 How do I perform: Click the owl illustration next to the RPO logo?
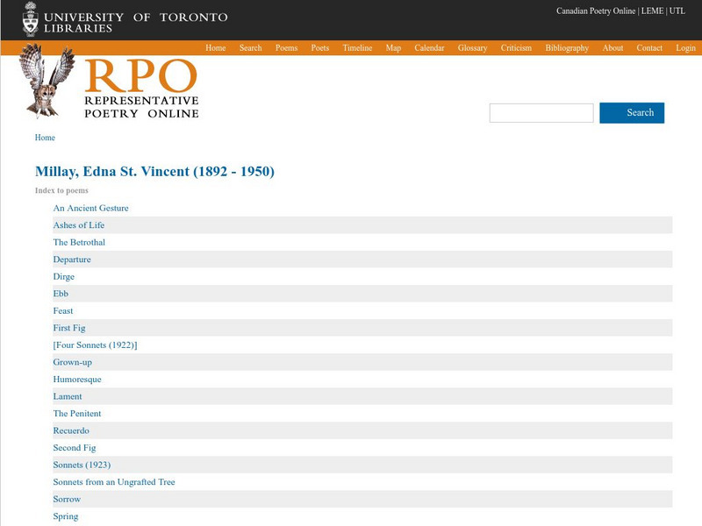[x=42, y=88]
